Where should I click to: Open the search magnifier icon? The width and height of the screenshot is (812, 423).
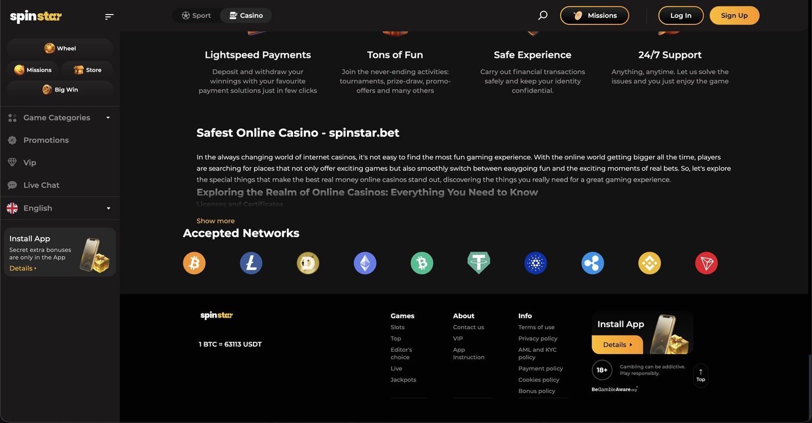(543, 16)
